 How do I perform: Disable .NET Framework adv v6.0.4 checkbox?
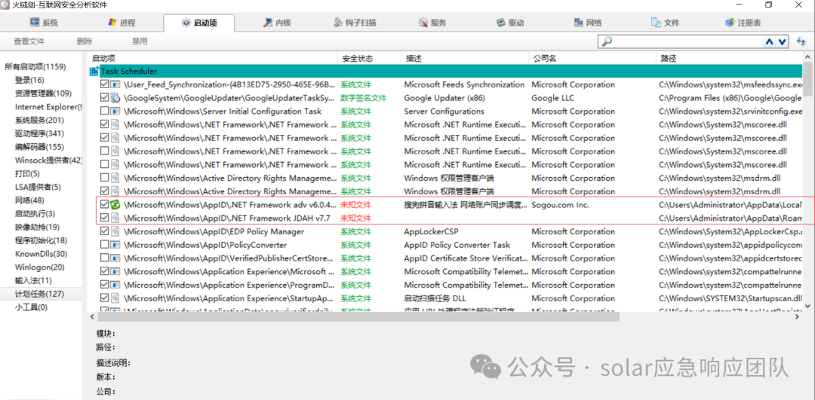tap(104, 204)
